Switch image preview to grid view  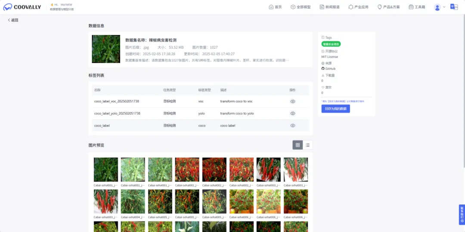click(x=298, y=145)
